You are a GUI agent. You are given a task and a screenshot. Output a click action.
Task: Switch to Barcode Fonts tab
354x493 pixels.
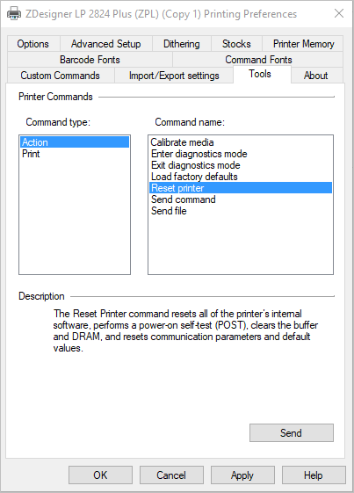[90, 60]
